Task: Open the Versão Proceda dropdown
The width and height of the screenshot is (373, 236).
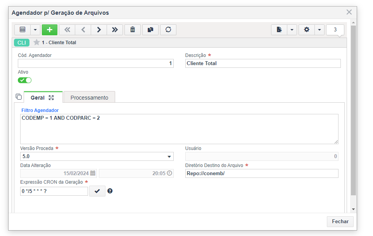Action: point(97,157)
